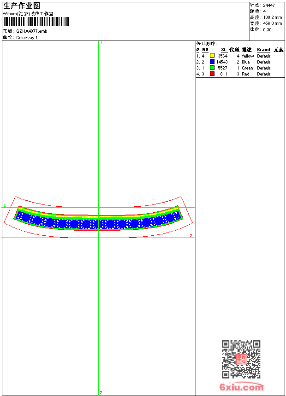Image resolution: width=286 pixels, height=396 pixels.
Task: Click the 'Colorway 1' text
Action: point(27,38)
